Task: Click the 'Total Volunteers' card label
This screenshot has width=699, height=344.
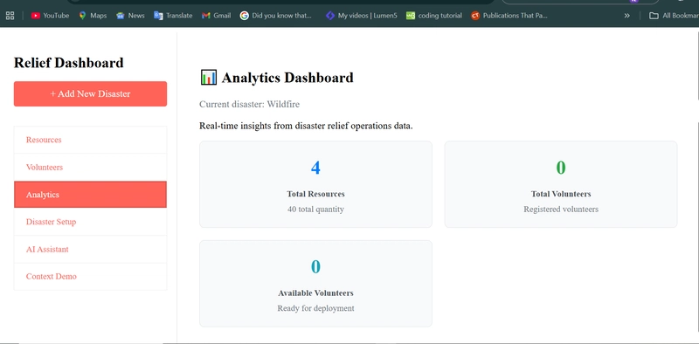Action: click(561, 195)
